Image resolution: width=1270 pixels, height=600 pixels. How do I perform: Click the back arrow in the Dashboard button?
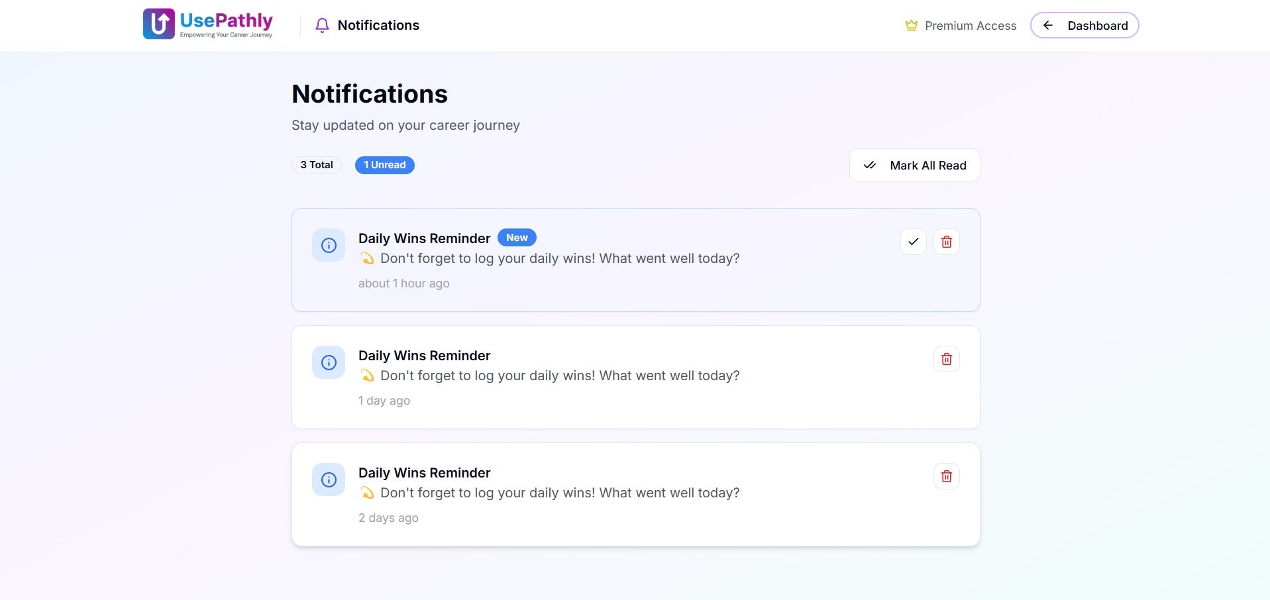click(1048, 25)
